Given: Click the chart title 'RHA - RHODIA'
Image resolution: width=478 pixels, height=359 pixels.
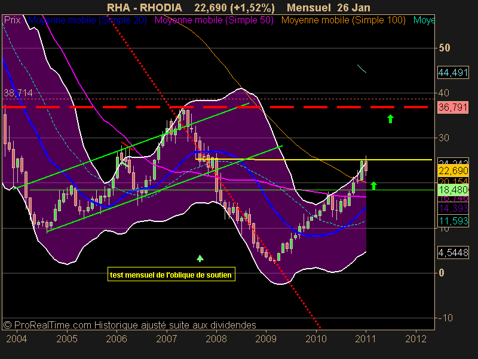Looking at the screenshot, I should tap(145, 7).
